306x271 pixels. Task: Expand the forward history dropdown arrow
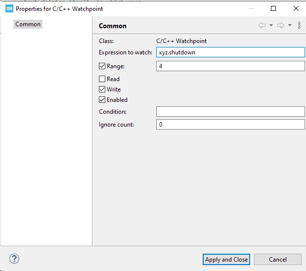click(x=290, y=25)
